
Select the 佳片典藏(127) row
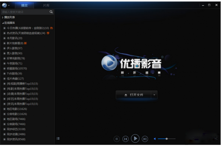pyautogui.click(x=15, y=79)
